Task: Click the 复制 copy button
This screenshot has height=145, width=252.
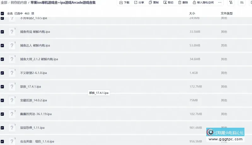Action: tap(154, 3)
